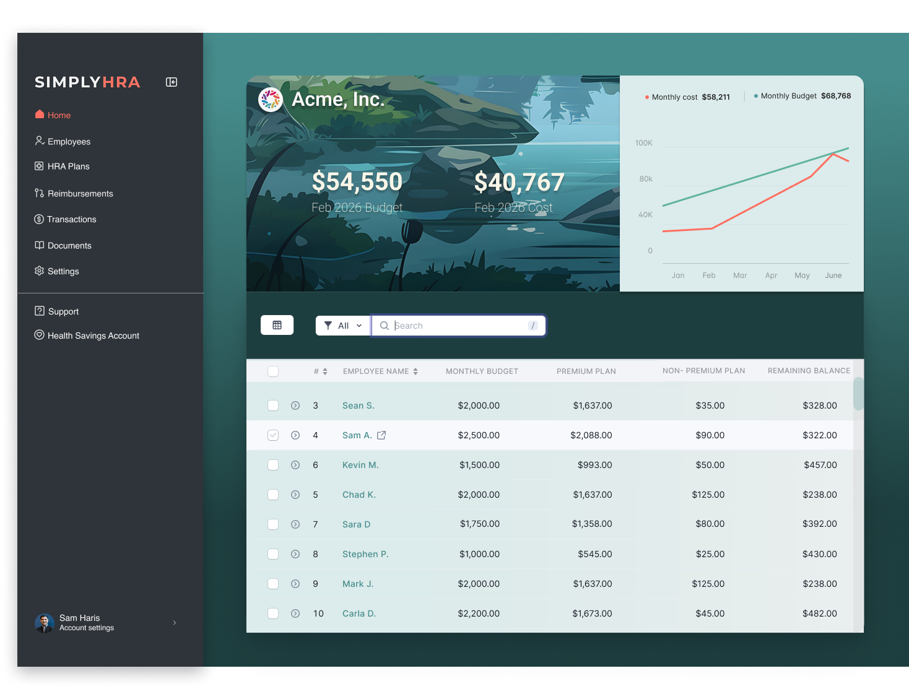Open Chad K. employee link
Image resolution: width=909 pixels, height=689 pixels.
click(359, 495)
